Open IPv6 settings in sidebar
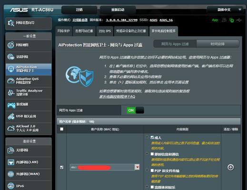The height and width of the screenshot is (190, 247). pyautogui.click(x=29, y=186)
